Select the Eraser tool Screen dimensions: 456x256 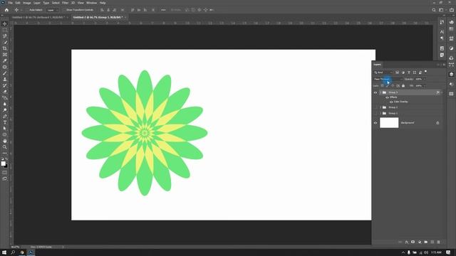pos(5,92)
